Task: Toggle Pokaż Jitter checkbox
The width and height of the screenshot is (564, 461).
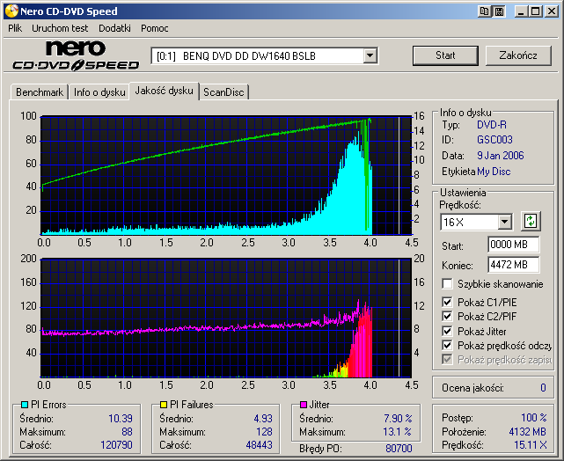Action: (x=447, y=331)
